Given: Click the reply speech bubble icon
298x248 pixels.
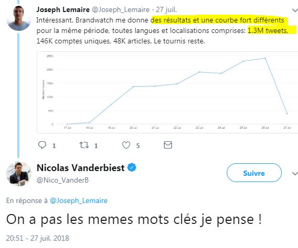Looking at the screenshot, I should pyautogui.click(x=42, y=145).
